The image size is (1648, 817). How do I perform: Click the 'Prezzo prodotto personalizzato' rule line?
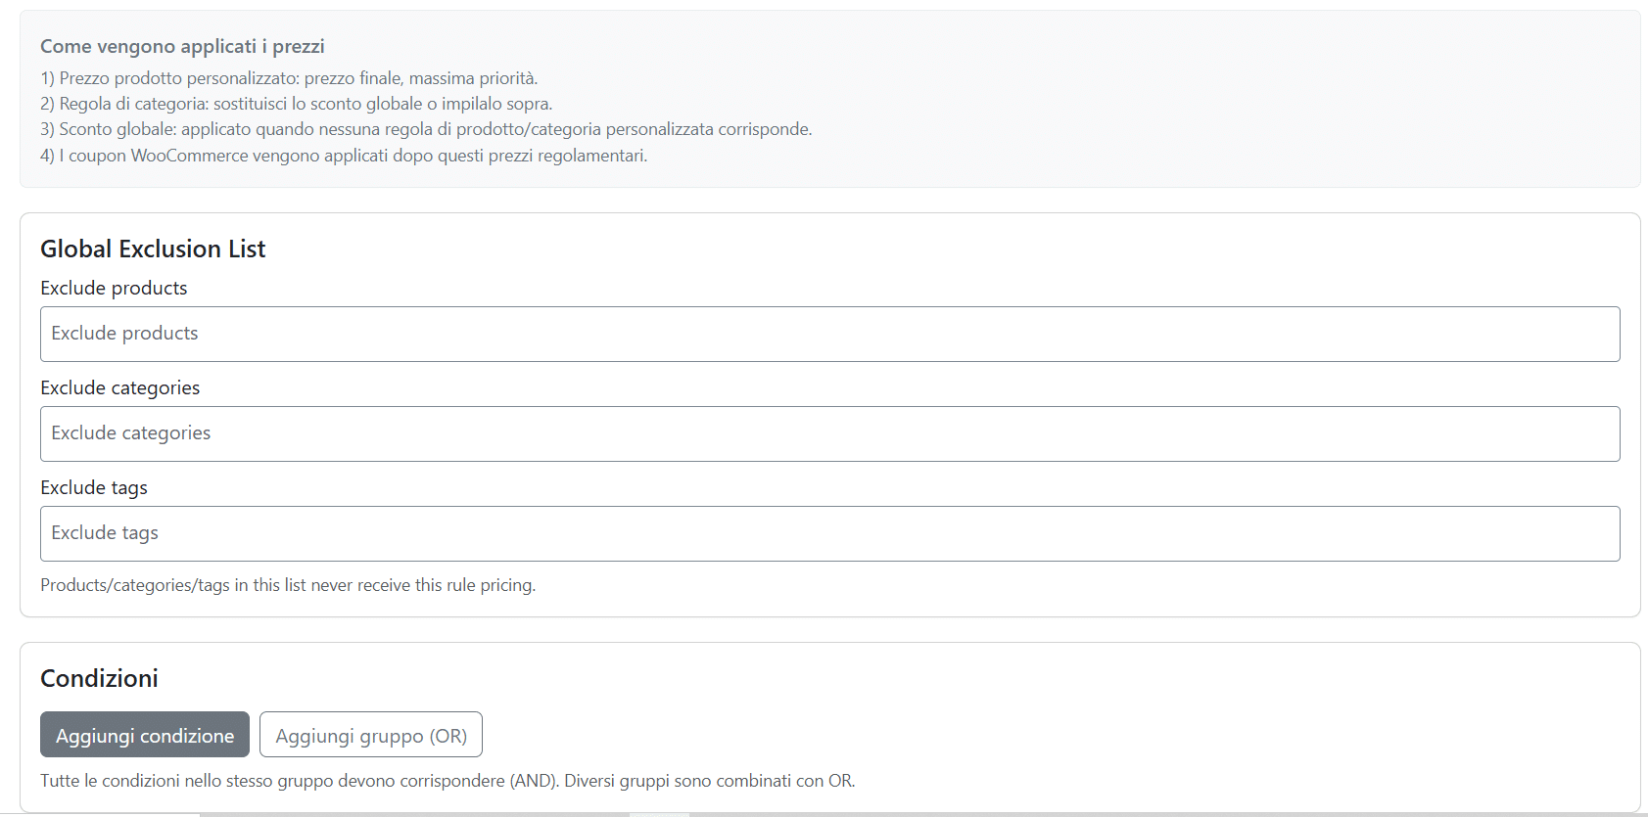click(289, 78)
